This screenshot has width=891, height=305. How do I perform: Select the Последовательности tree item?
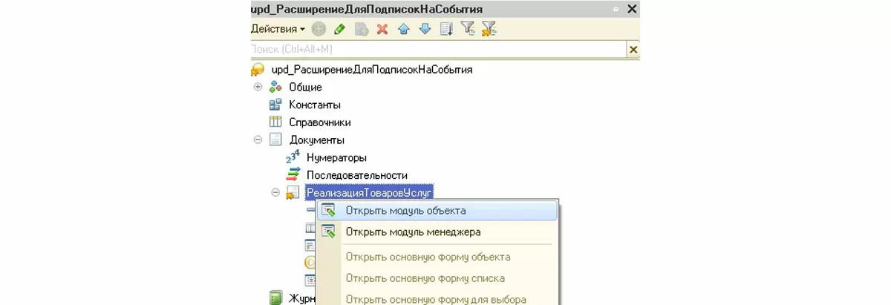[357, 175]
